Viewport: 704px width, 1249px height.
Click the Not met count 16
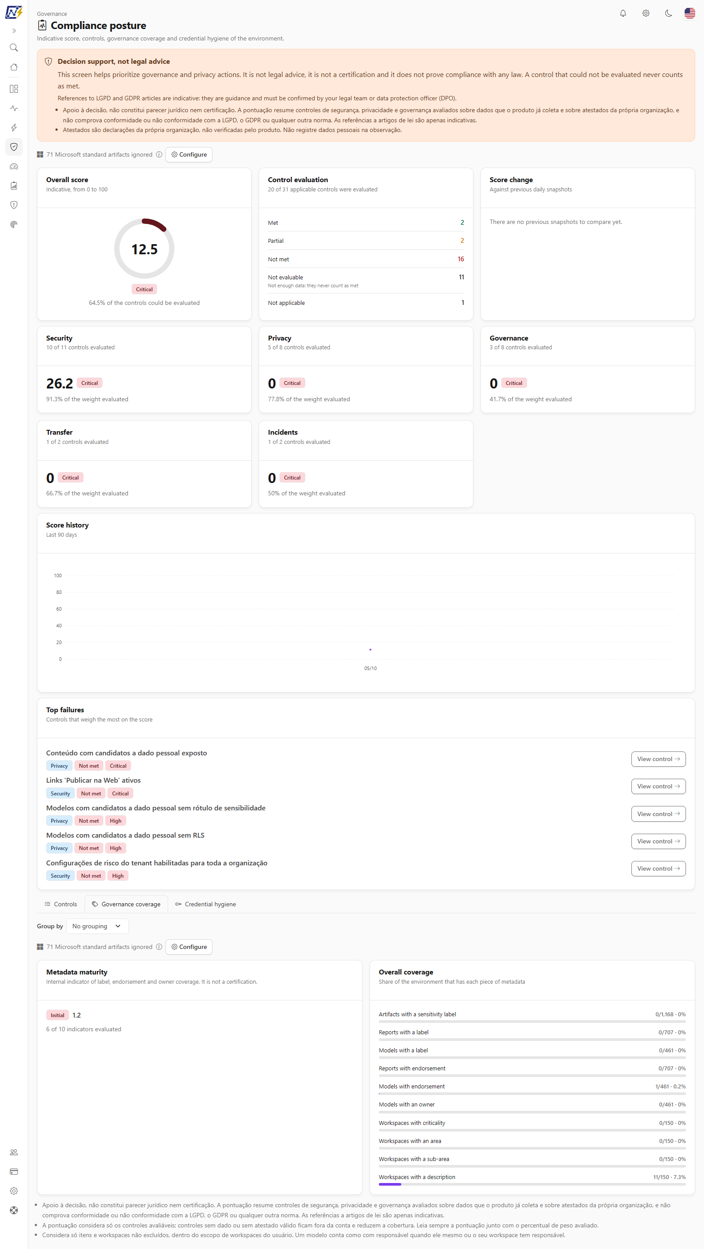(x=461, y=260)
